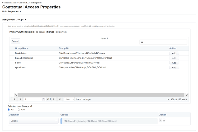
Task: Add the DnsAdmins group
Action: click(x=174, y=53)
